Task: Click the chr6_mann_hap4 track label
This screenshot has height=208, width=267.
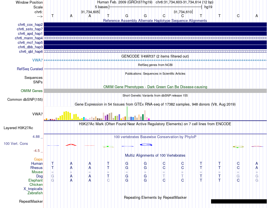Action: tap(29, 38)
